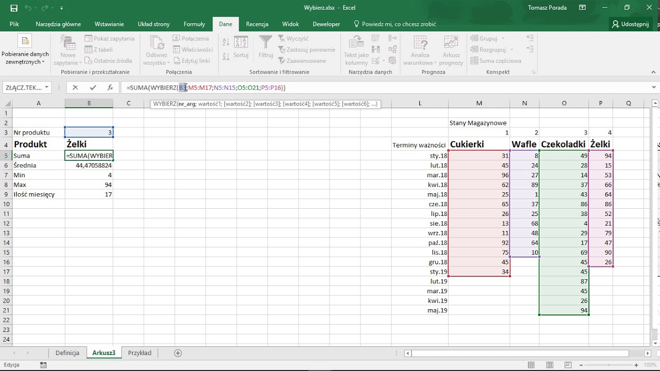This screenshot has width=660, height=371.
Task: Click Pokaż zapytania
Action: (x=109, y=39)
